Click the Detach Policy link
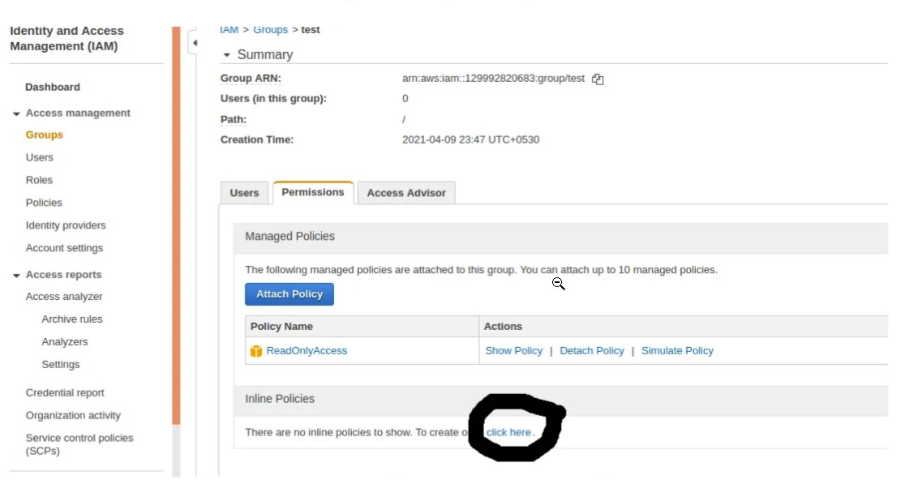The height and width of the screenshot is (480, 918). click(x=592, y=351)
